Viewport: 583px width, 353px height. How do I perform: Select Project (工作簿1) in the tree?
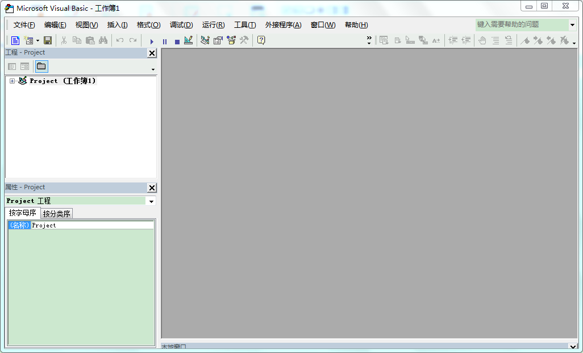63,81
